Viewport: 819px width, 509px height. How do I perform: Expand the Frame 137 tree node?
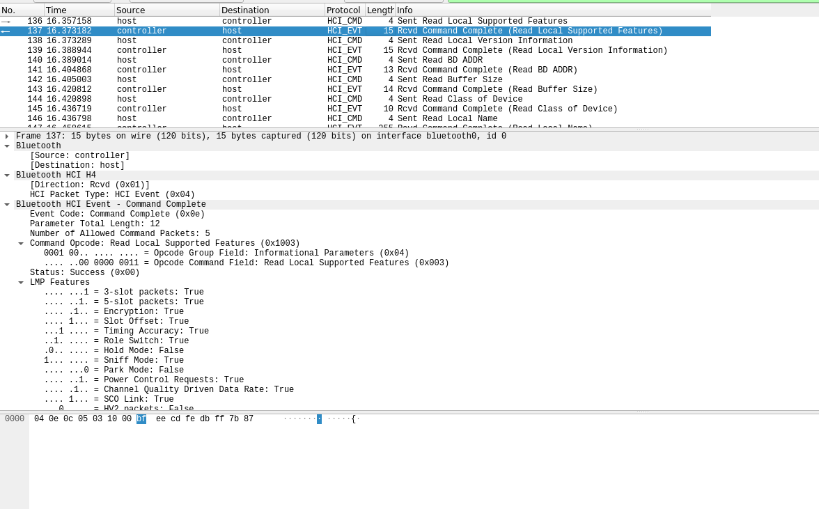(x=7, y=136)
